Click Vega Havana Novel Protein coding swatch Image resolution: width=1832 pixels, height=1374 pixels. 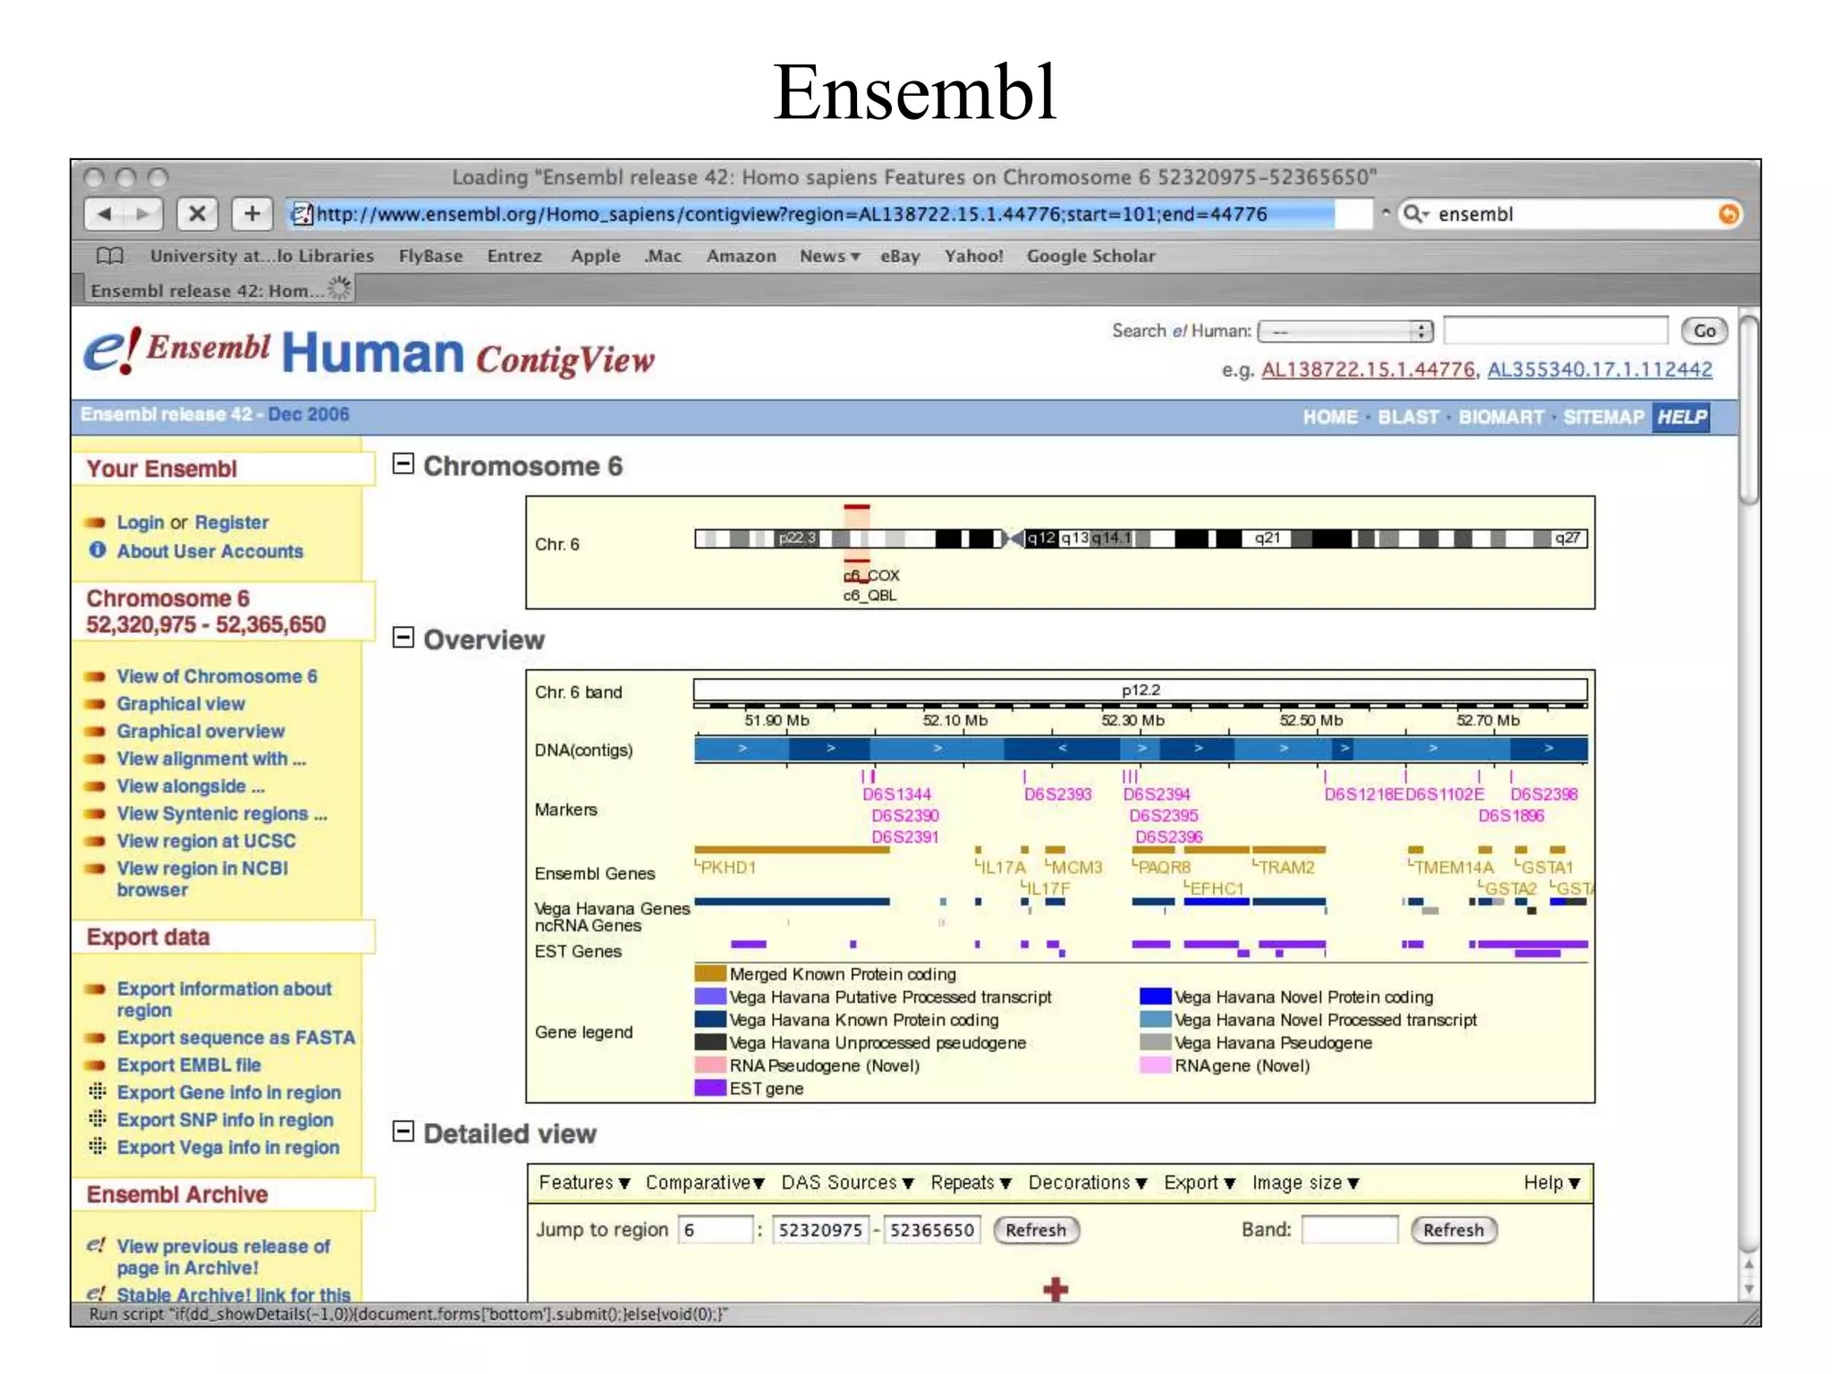click(1155, 997)
